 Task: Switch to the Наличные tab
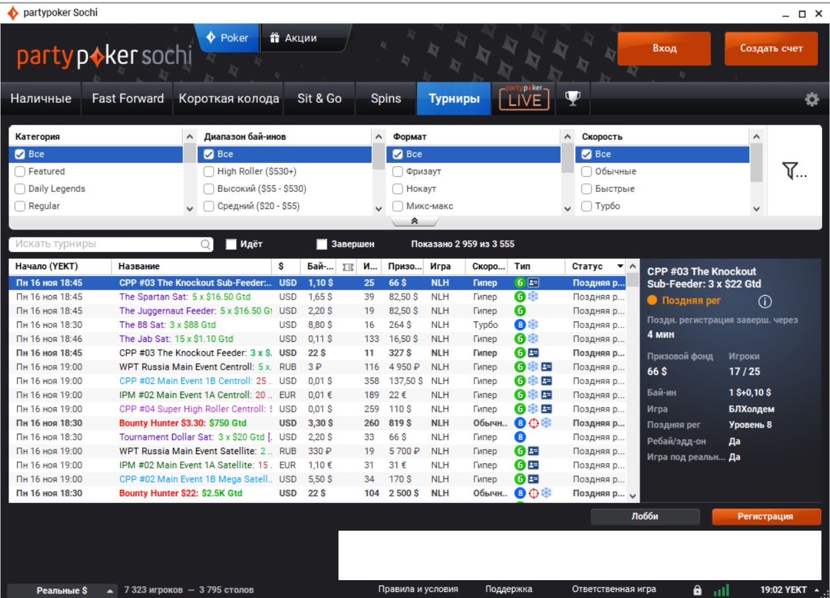click(x=41, y=99)
